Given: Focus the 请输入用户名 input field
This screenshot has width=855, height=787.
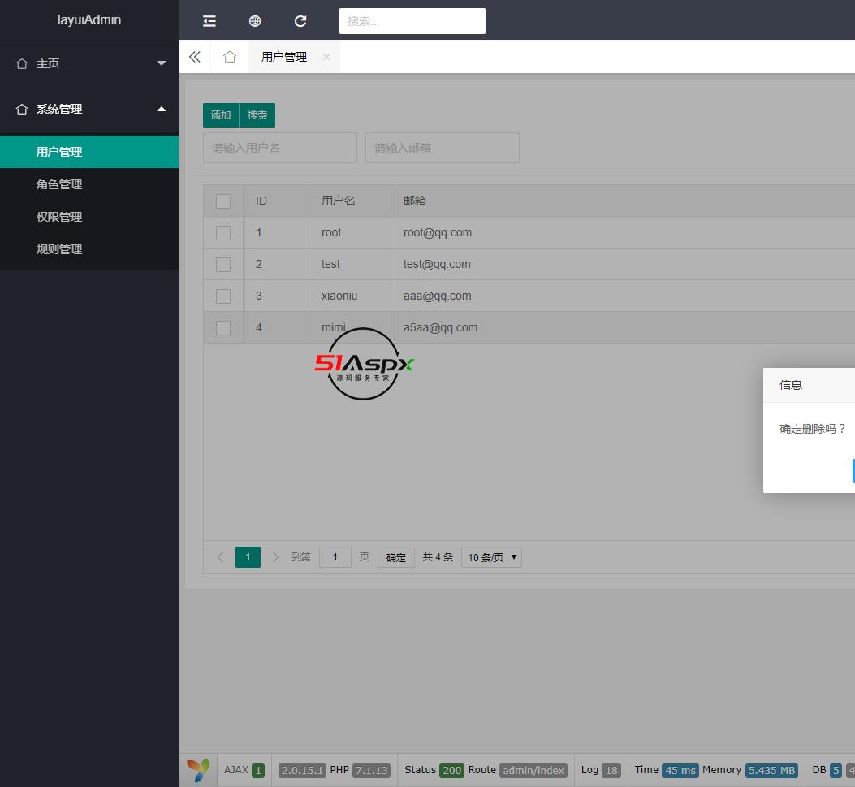Looking at the screenshot, I should [x=280, y=148].
